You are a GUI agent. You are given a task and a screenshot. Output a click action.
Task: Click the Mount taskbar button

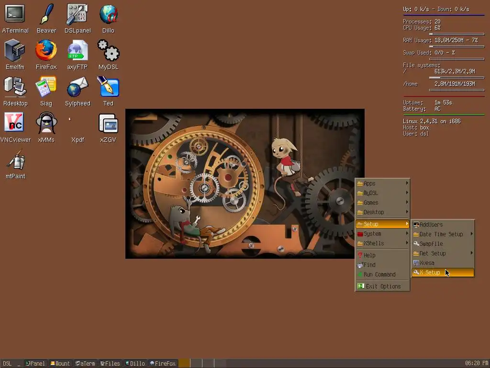tap(60, 363)
